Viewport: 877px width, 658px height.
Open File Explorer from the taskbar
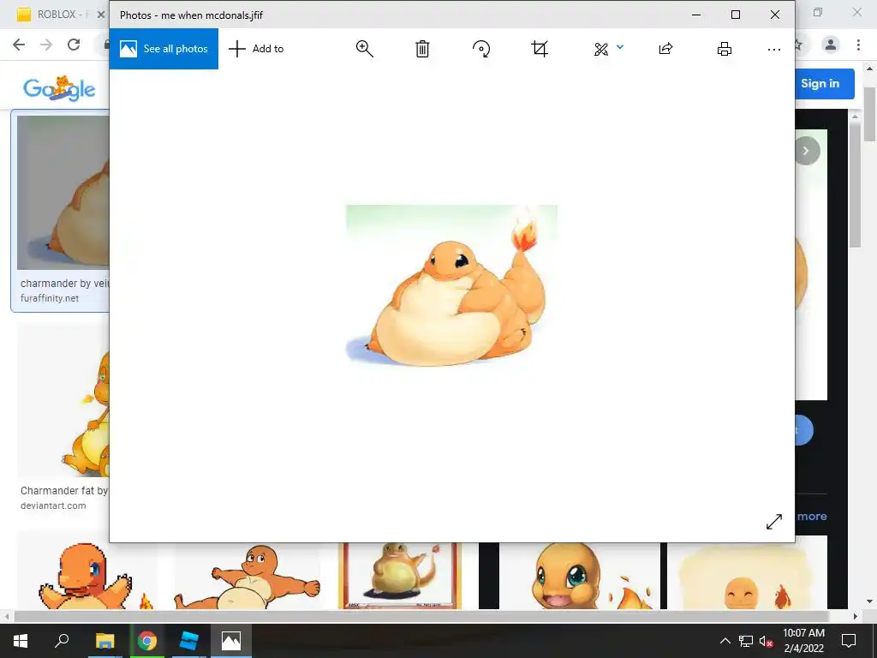(104, 640)
